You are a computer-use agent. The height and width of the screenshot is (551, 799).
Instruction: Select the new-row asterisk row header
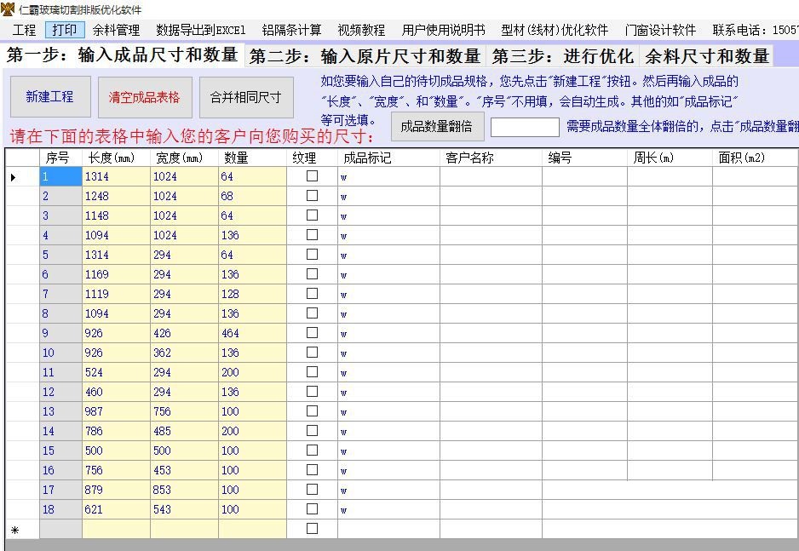click(x=22, y=530)
